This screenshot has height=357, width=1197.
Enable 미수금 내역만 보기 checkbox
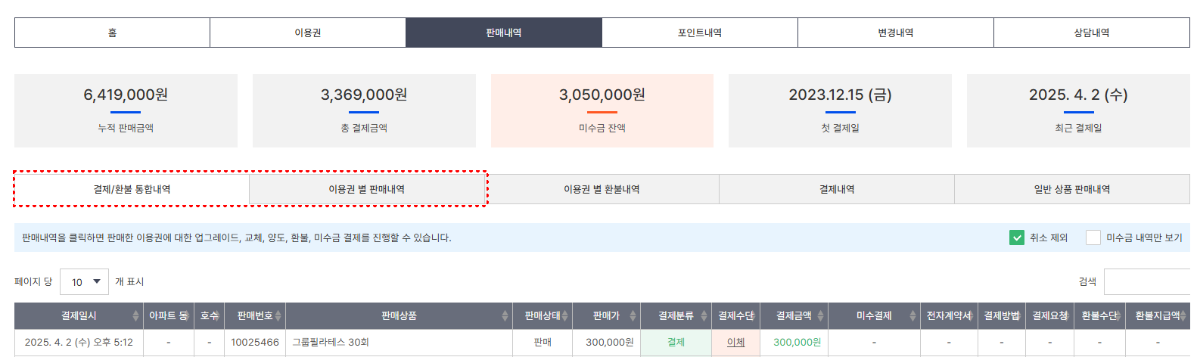coord(1093,237)
